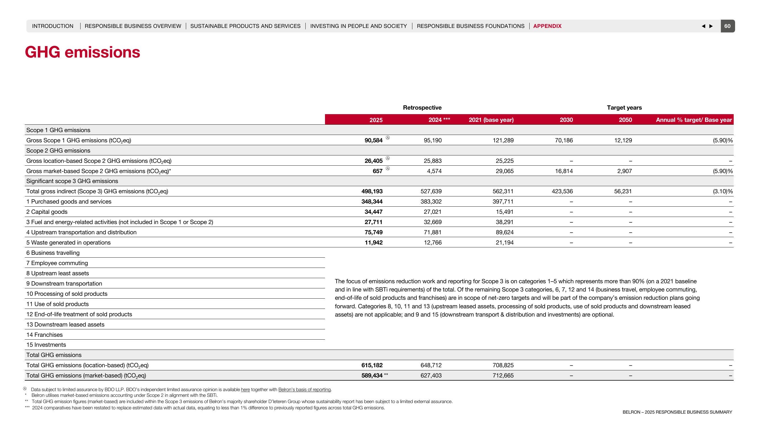Click 2 Capital goods row label

click(47, 212)
